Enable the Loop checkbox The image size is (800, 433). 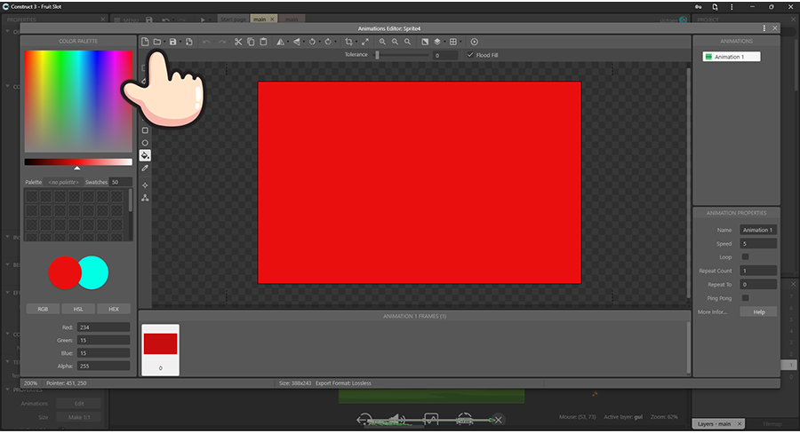[745, 256]
